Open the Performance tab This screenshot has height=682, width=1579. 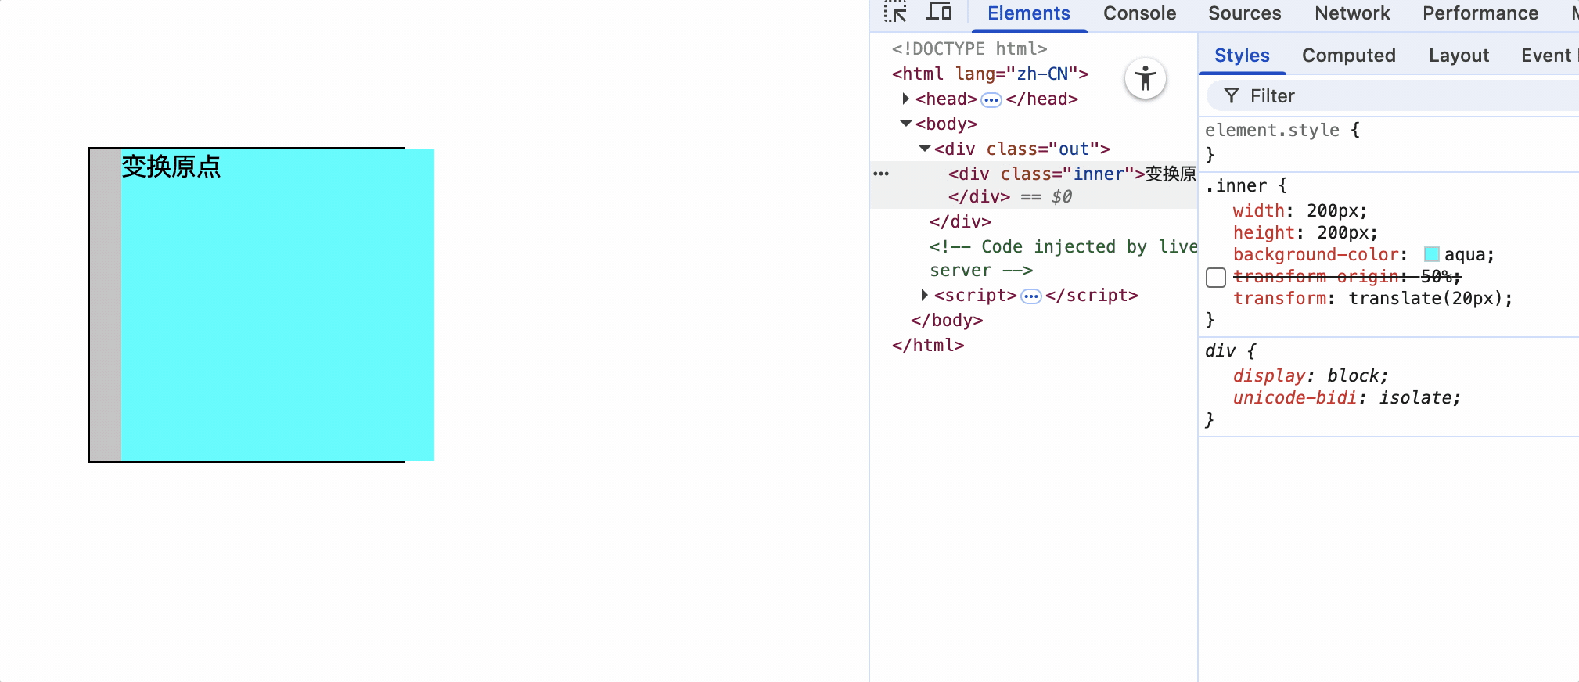(x=1480, y=13)
